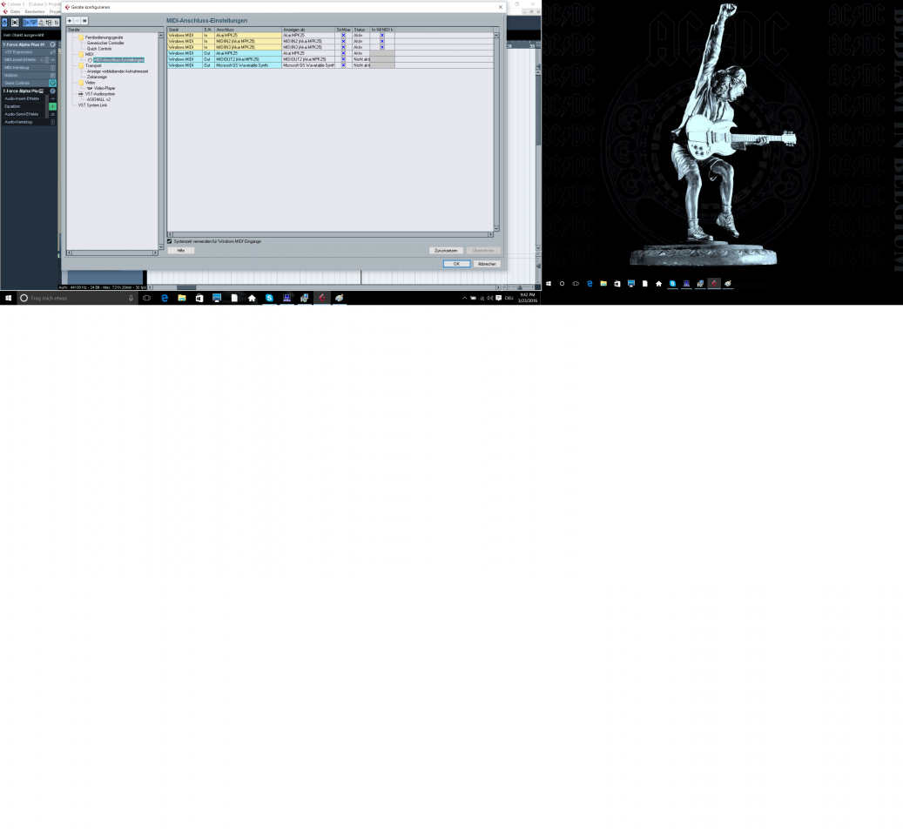Click 'Anzeigen als' name for MIDIOUT2 row
Viewport: 903px width, 836px height.
pos(308,59)
